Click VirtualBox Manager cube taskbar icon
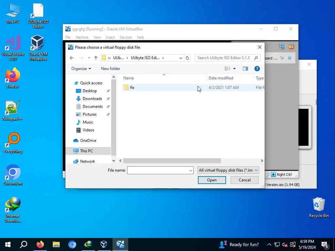The width and height of the screenshot is (335, 251). pos(104,244)
